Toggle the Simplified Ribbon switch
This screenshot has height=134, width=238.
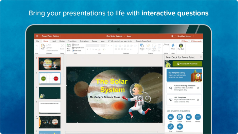pyautogui.click(x=174, y=36)
